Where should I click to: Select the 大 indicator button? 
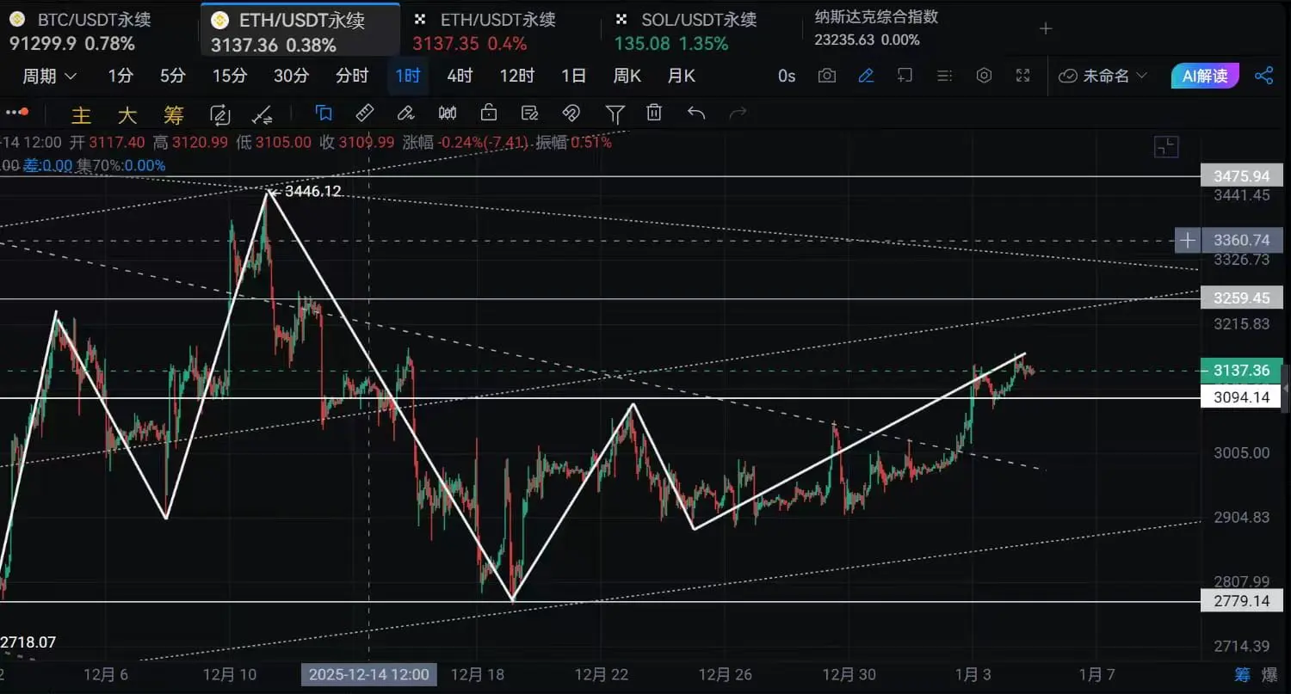(x=127, y=114)
